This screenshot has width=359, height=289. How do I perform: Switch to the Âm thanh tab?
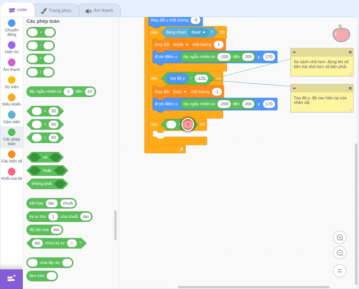(99, 10)
